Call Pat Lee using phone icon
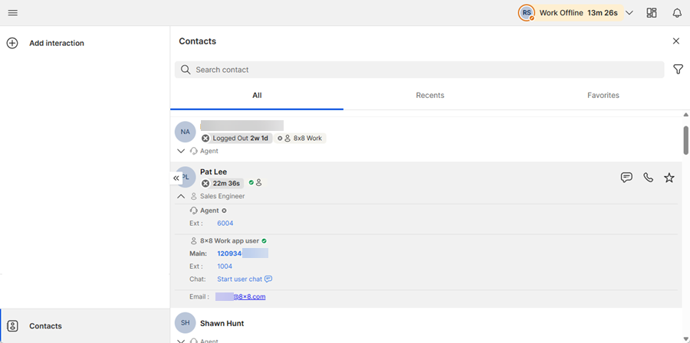This screenshot has height=343, width=690. click(x=648, y=178)
